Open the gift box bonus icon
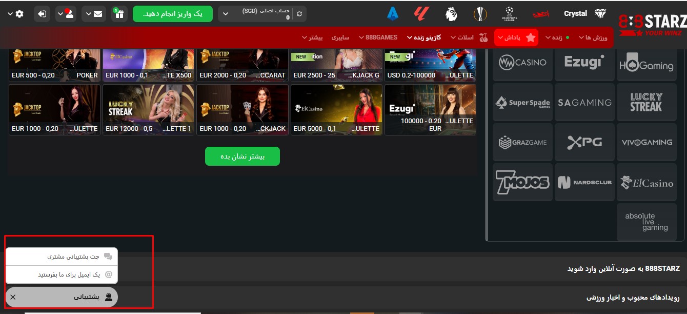The width and height of the screenshot is (687, 314). coord(119,14)
